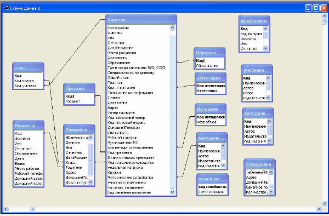Viewport: 329px width, 216px height.
Task: Select Аттестация field in аттестация table
Action: pyautogui.click(x=207, y=91)
